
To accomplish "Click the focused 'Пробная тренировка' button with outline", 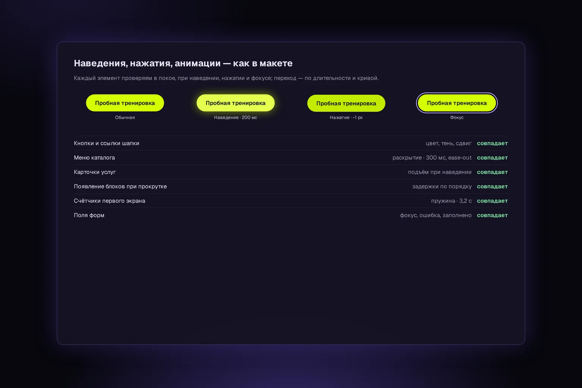I will point(457,103).
